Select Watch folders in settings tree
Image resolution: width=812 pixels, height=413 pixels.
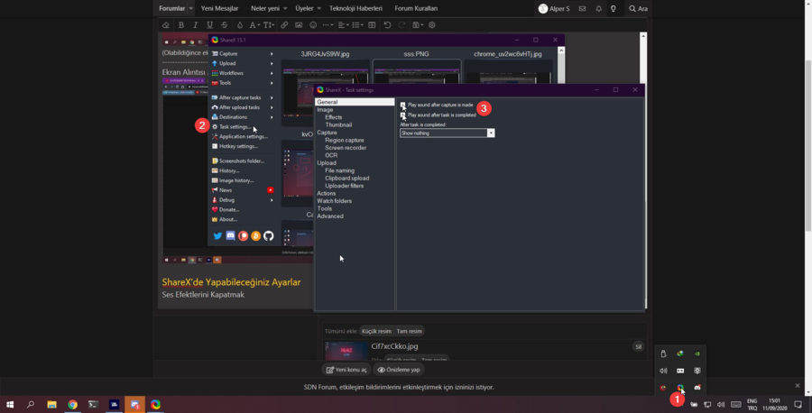(x=334, y=201)
